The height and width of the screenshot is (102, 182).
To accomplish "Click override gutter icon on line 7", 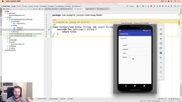I will [x=49, y=29].
